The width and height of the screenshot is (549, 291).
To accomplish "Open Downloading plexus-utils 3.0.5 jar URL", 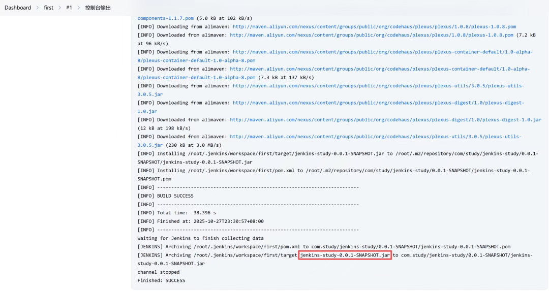I will [331, 90].
